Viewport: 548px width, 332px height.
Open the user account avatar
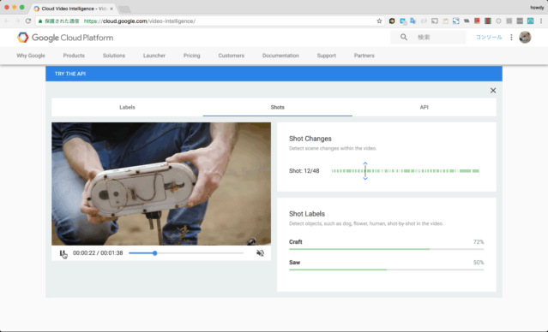525,37
